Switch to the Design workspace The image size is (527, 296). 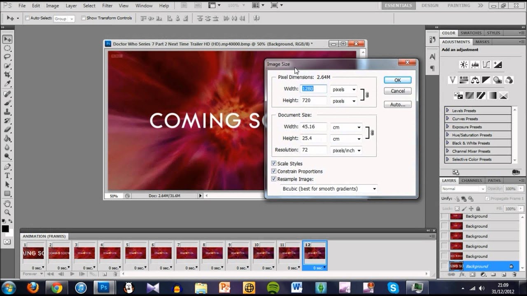pyautogui.click(x=430, y=6)
